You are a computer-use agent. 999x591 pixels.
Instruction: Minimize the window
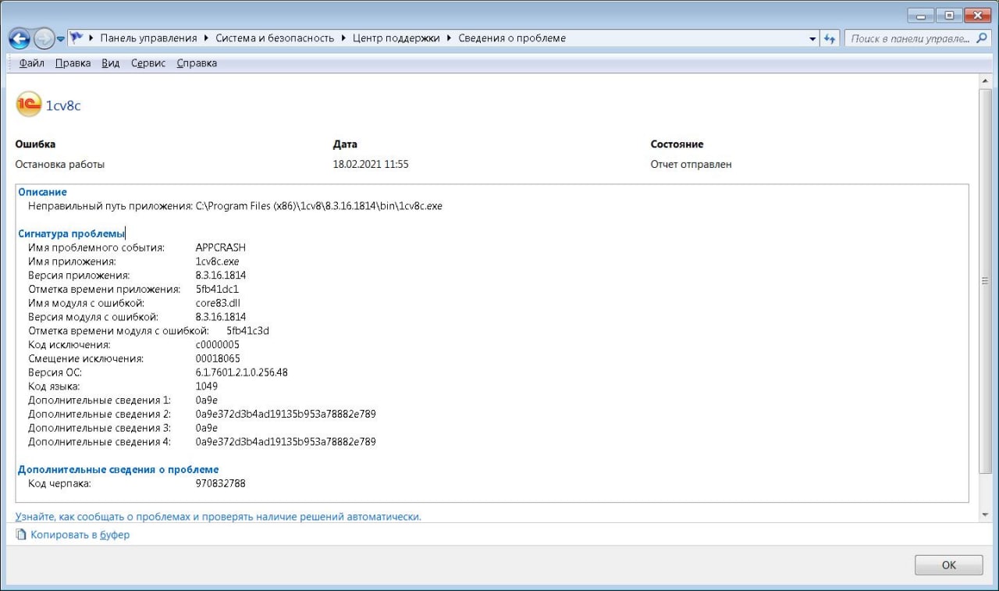click(x=921, y=15)
